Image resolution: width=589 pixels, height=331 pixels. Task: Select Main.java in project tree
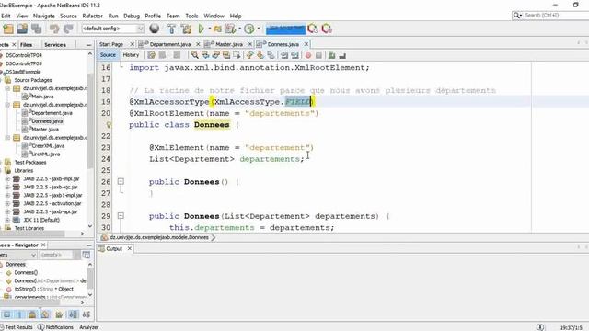coord(41,97)
